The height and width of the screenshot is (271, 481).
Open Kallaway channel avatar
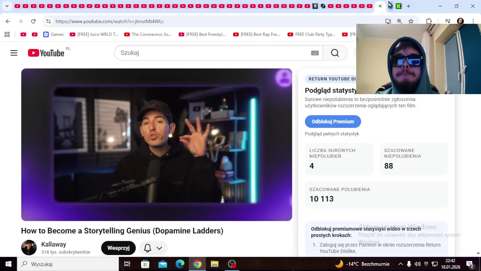(x=29, y=248)
